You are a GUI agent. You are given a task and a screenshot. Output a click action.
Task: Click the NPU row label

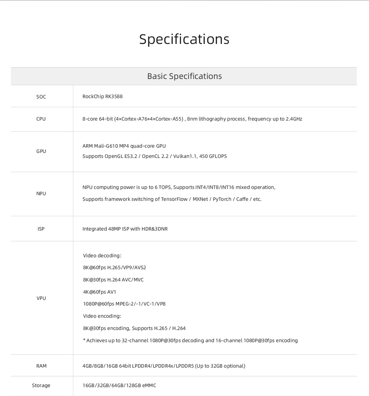click(x=41, y=194)
